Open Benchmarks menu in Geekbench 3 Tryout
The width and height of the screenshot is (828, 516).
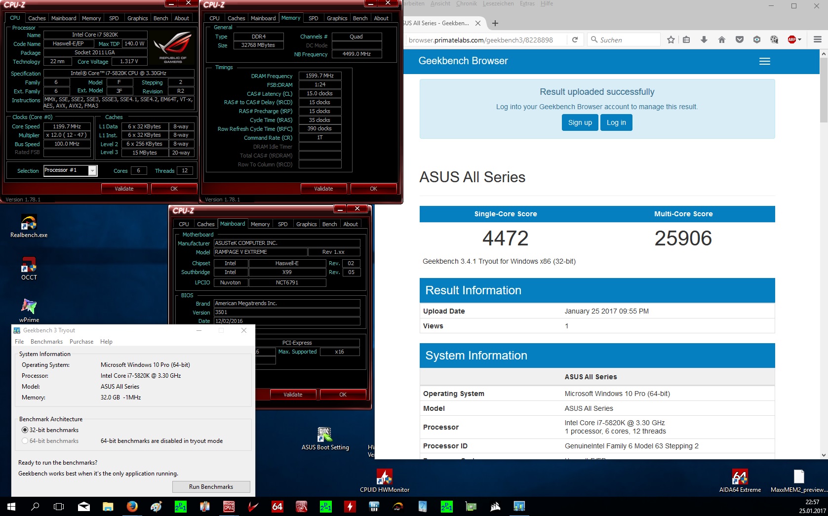(46, 342)
